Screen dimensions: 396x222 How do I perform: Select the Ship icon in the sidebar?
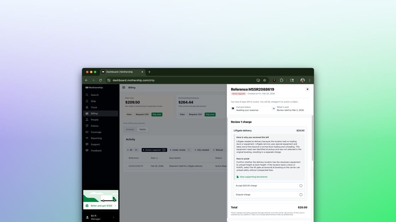tap(87, 101)
